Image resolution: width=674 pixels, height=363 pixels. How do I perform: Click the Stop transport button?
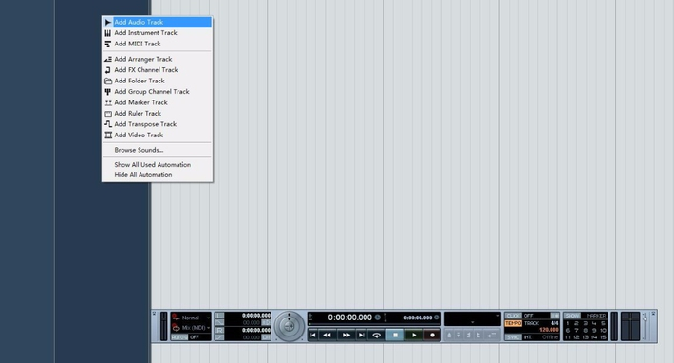pos(395,335)
